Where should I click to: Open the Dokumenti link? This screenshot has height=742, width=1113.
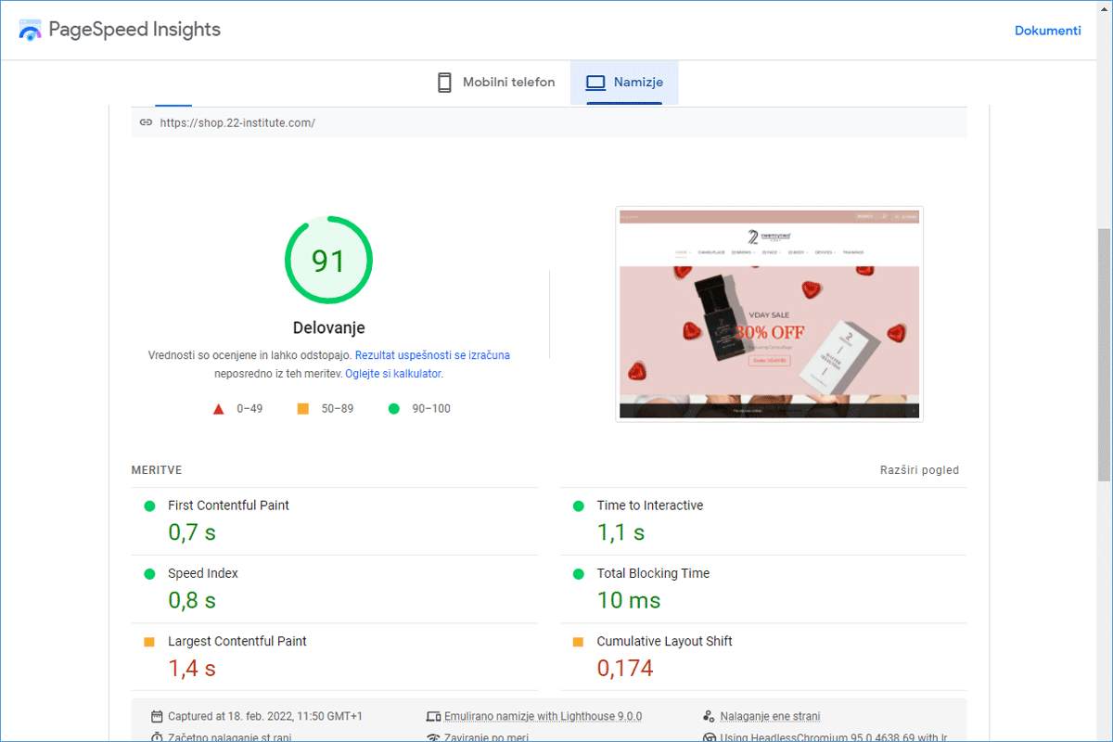point(1047,31)
